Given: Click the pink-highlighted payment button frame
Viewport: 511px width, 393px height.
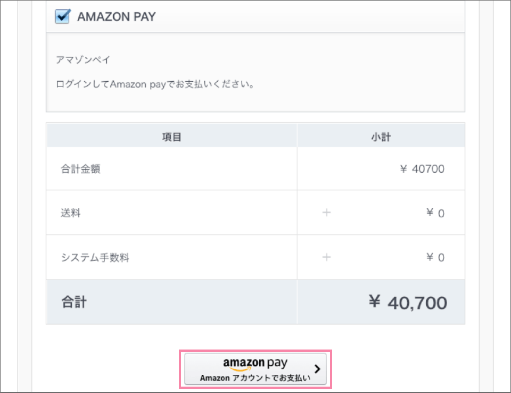Looking at the screenshot, I should (x=255, y=369).
